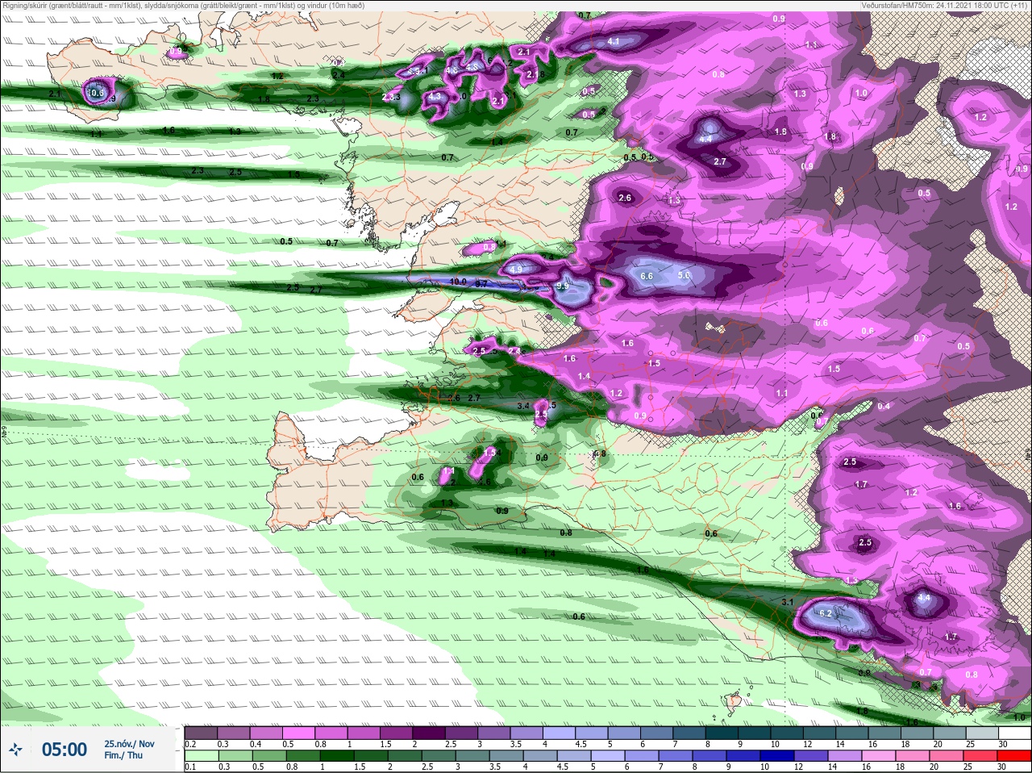Click the 05:00 forecast time display

click(64, 750)
